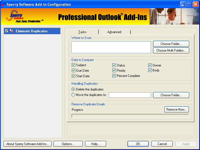Click the Data to Compare group label

82,60
